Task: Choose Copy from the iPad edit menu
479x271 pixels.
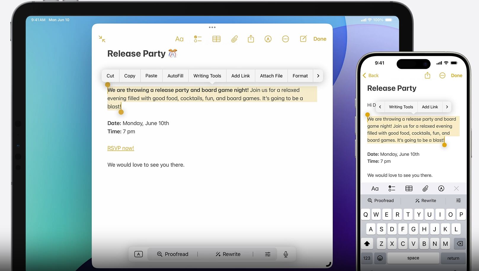Action: pos(130,76)
